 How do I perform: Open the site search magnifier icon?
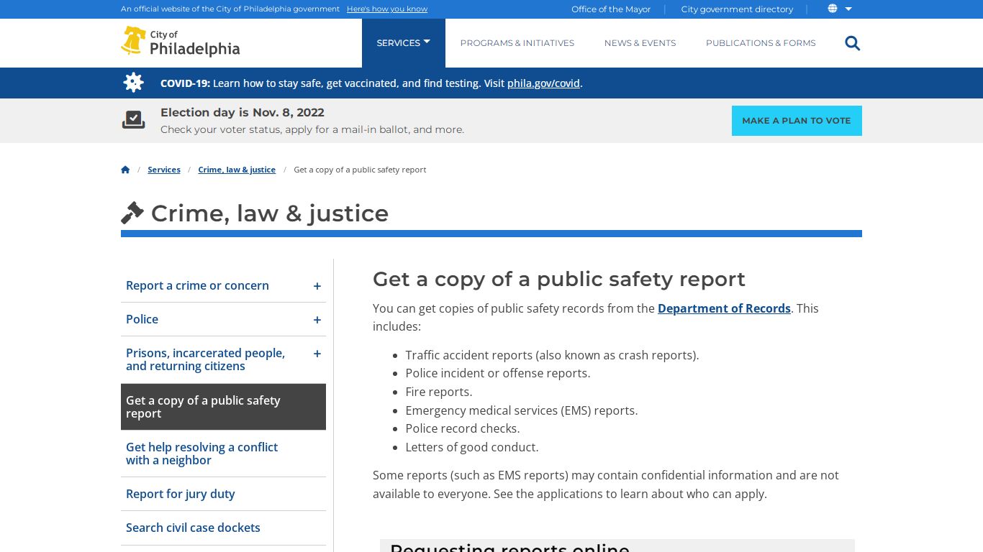coord(853,43)
